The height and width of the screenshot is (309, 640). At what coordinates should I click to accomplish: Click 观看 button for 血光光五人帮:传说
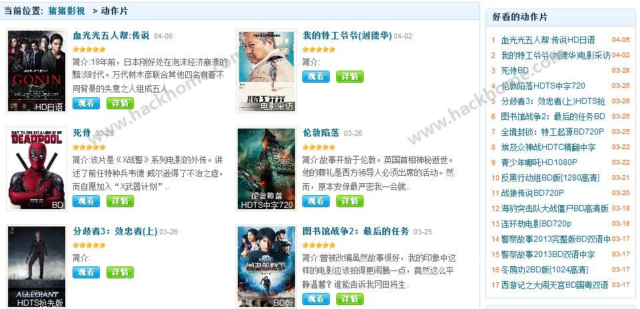(86, 103)
